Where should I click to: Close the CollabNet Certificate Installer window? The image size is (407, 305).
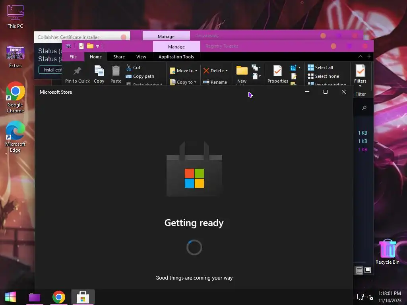pos(124,37)
